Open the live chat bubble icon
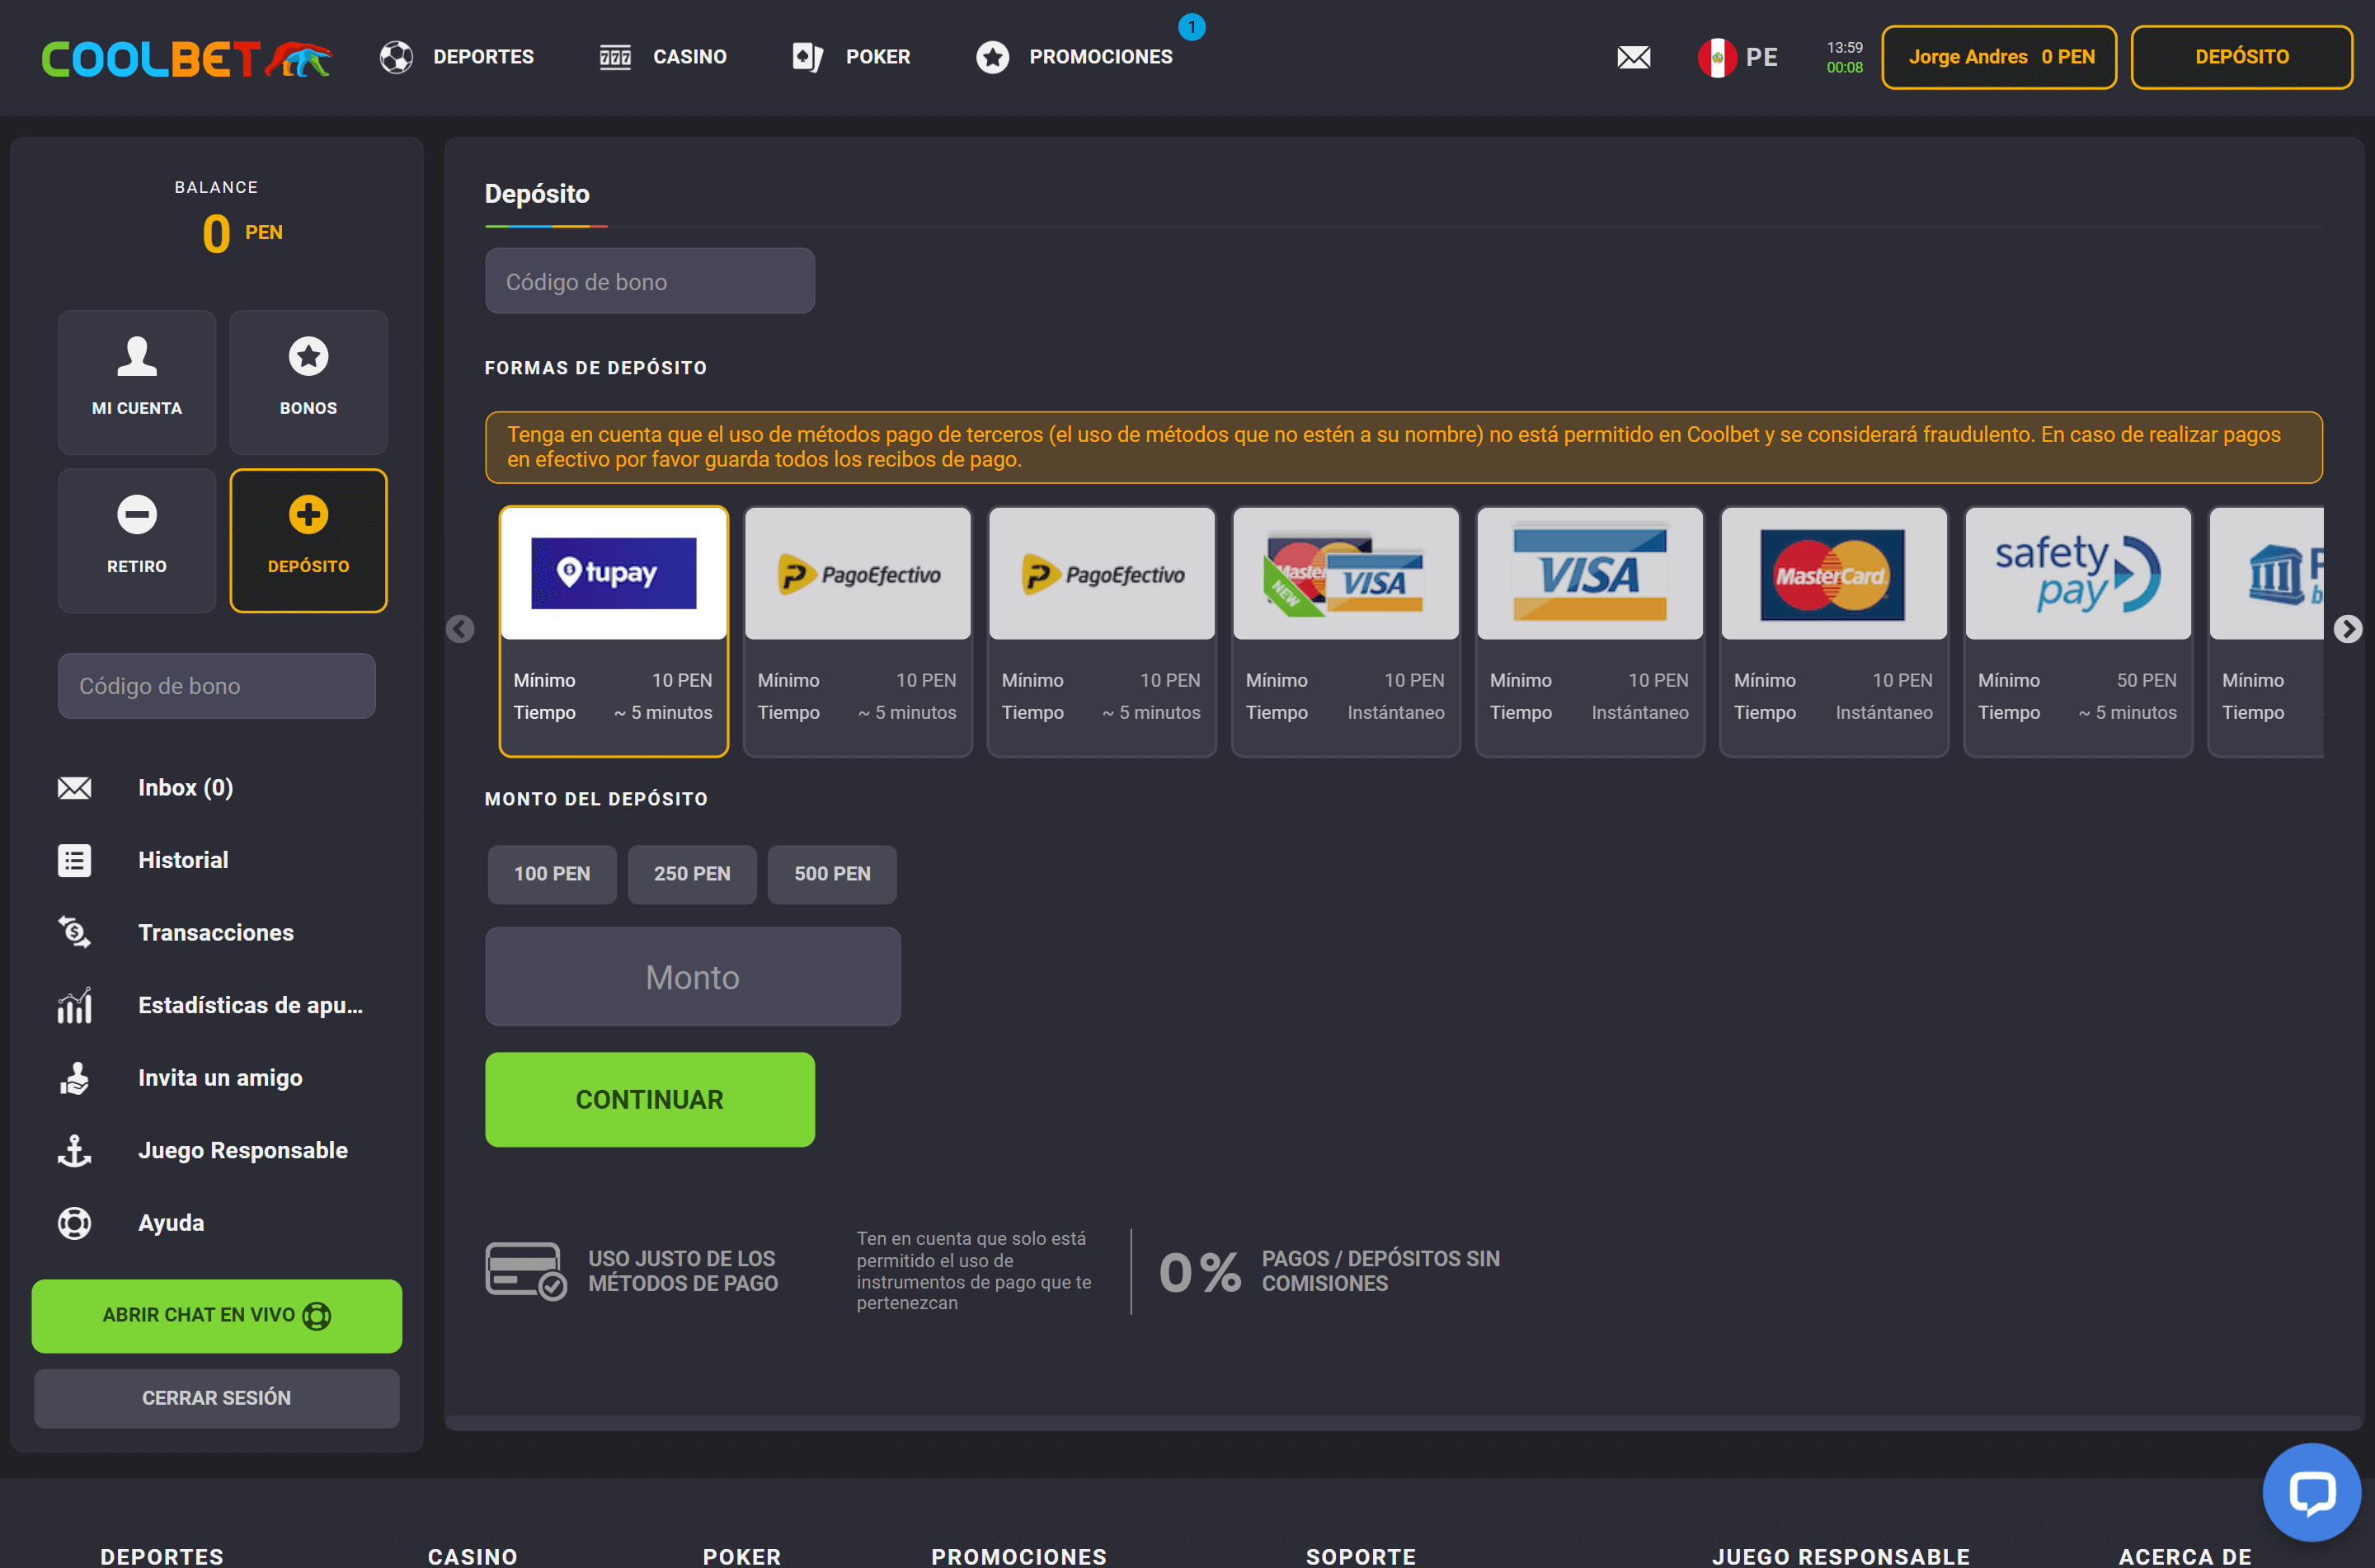Image resolution: width=2375 pixels, height=1568 pixels. (x=2310, y=1492)
